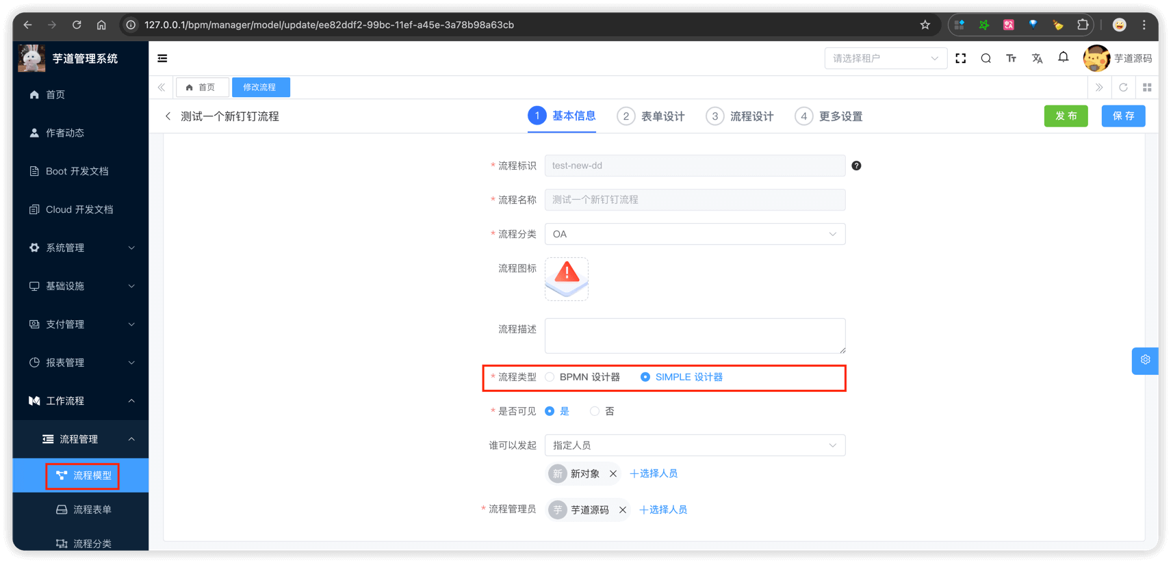
Task: Open 首页 in sidebar
Action: (81, 94)
